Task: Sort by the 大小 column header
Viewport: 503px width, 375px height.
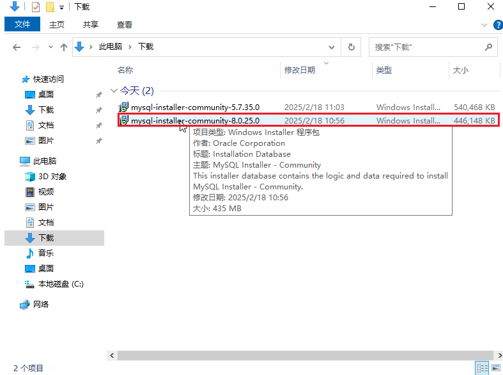Action: pos(461,70)
